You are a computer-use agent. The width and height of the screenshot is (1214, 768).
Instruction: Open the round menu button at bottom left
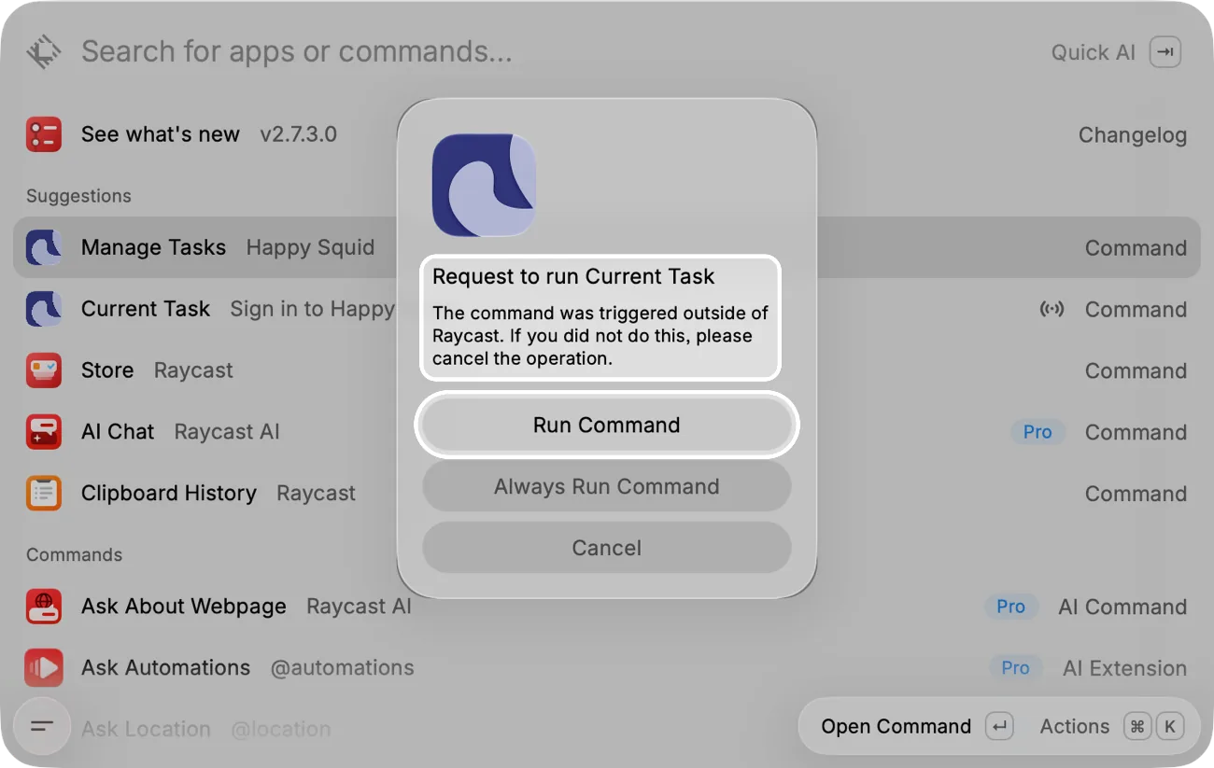(x=42, y=726)
